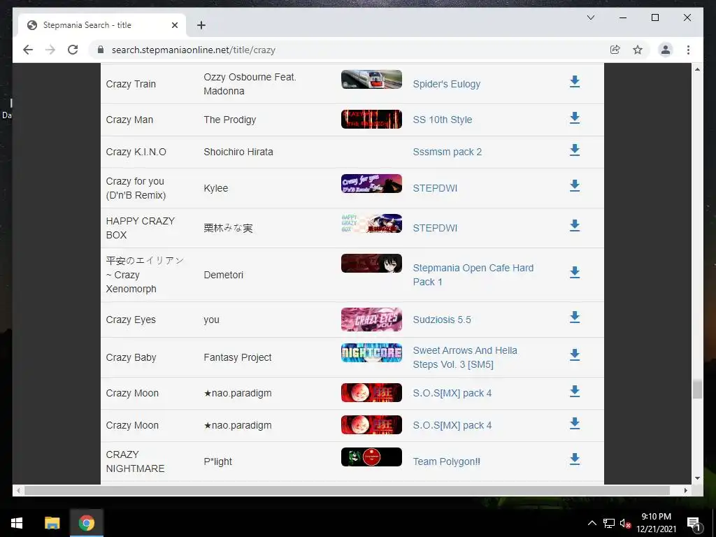716x537 pixels.
Task: Open the muted volume tray icon
Action: pyautogui.click(x=625, y=523)
